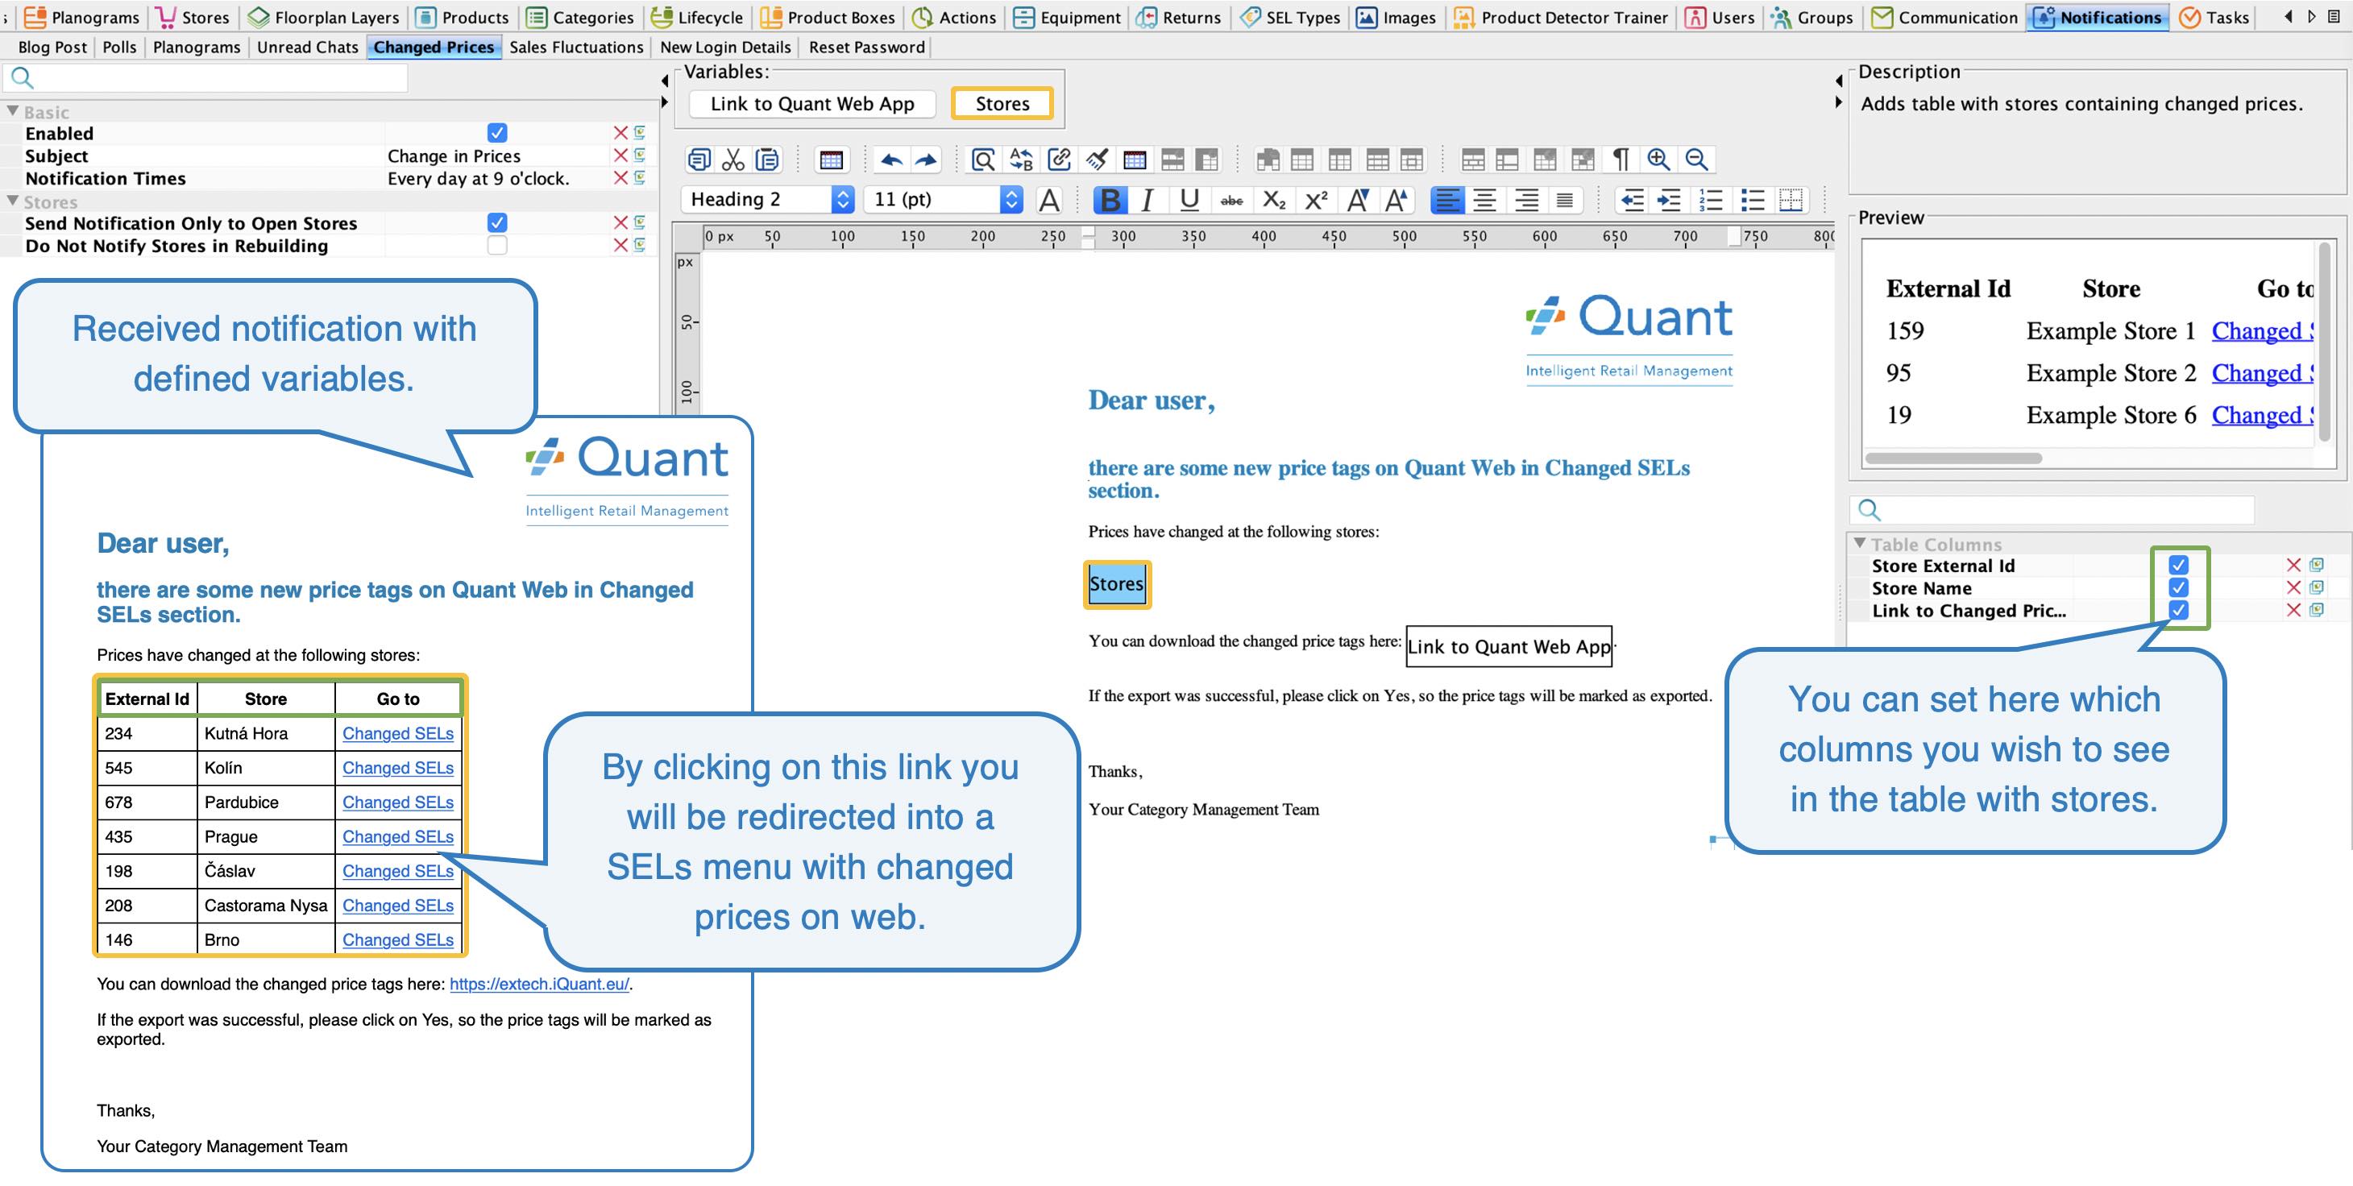The height and width of the screenshot is (1186, 2353).
Task: Toggle the paragraph marks pilcrow icon
Action: pyautogui.click(x=1621, y=160)
